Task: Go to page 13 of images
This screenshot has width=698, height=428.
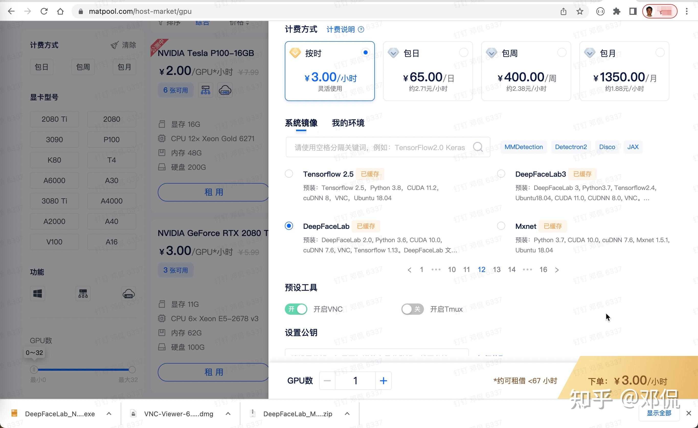Action: tap(497, 270)
